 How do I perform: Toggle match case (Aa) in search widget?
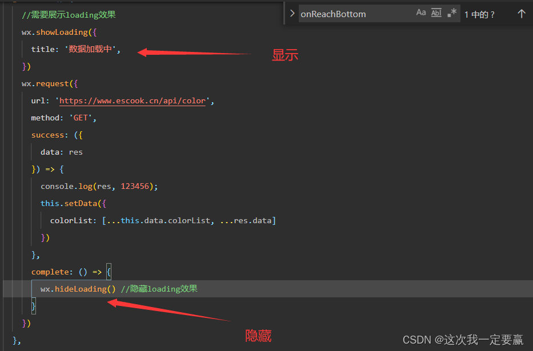pyautogui.click(x=421, y=12)
